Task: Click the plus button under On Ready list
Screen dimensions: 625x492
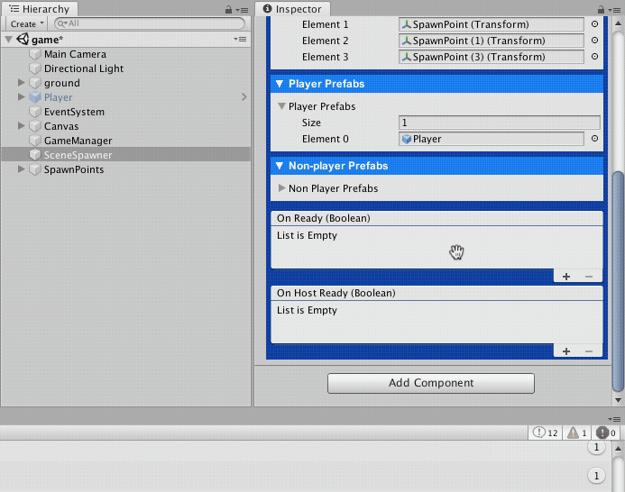Action: (x=566, y=277)
